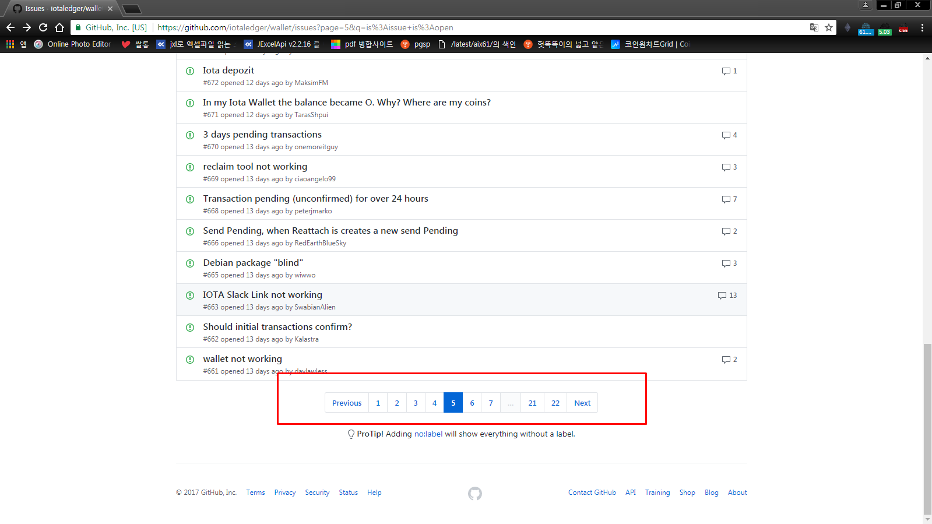The width and height of the screenshot is (932, 524).
Task: Open issue Debian package "blind"
Action: [x=253, y=262]
